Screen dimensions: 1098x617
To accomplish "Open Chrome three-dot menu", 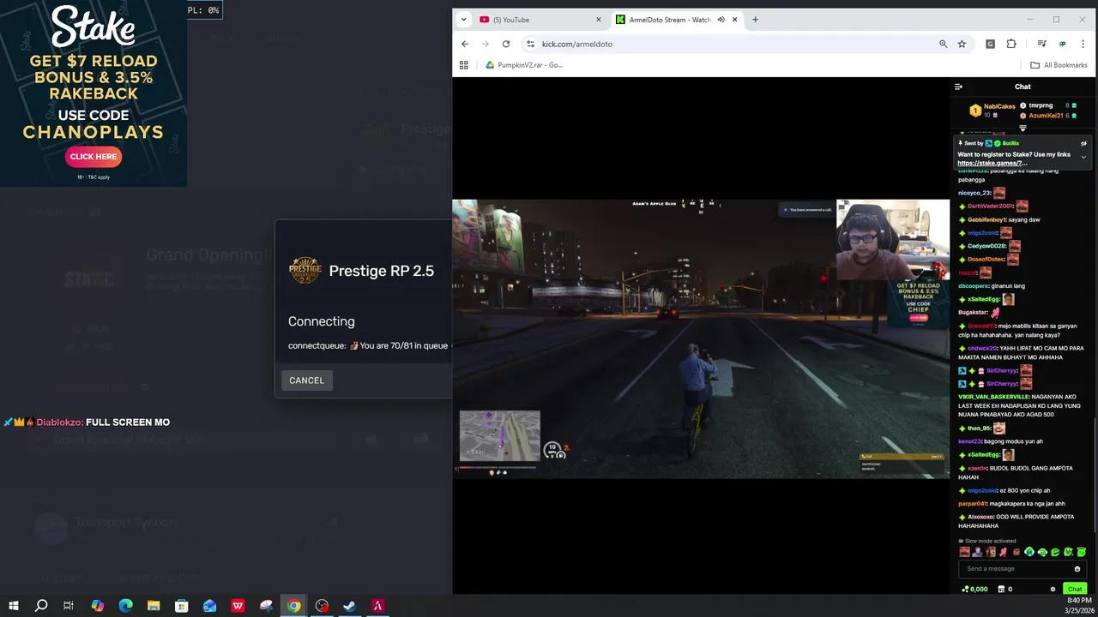I will 1083,44.
